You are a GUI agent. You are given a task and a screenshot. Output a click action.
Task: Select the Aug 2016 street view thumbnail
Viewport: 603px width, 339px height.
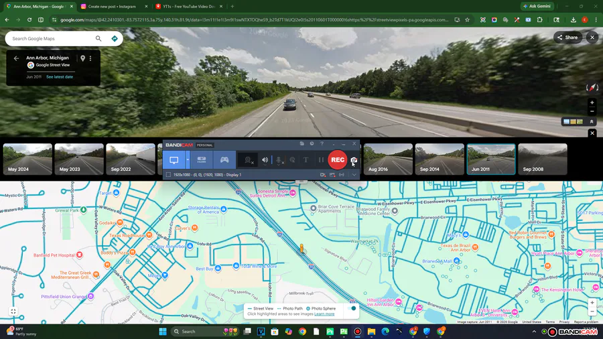(388, 159)
